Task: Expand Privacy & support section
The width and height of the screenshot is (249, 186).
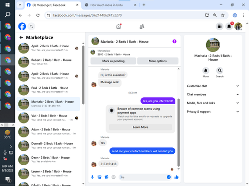Action: [213, 112]
